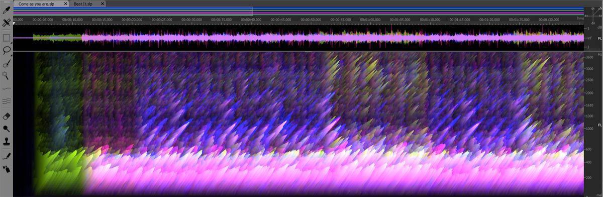Click the -inf label on waveform dB scale
This screenshot has height=197, width=603.
[589, 38]
